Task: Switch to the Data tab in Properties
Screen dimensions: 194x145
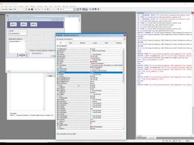Action: tap(71, 43)
